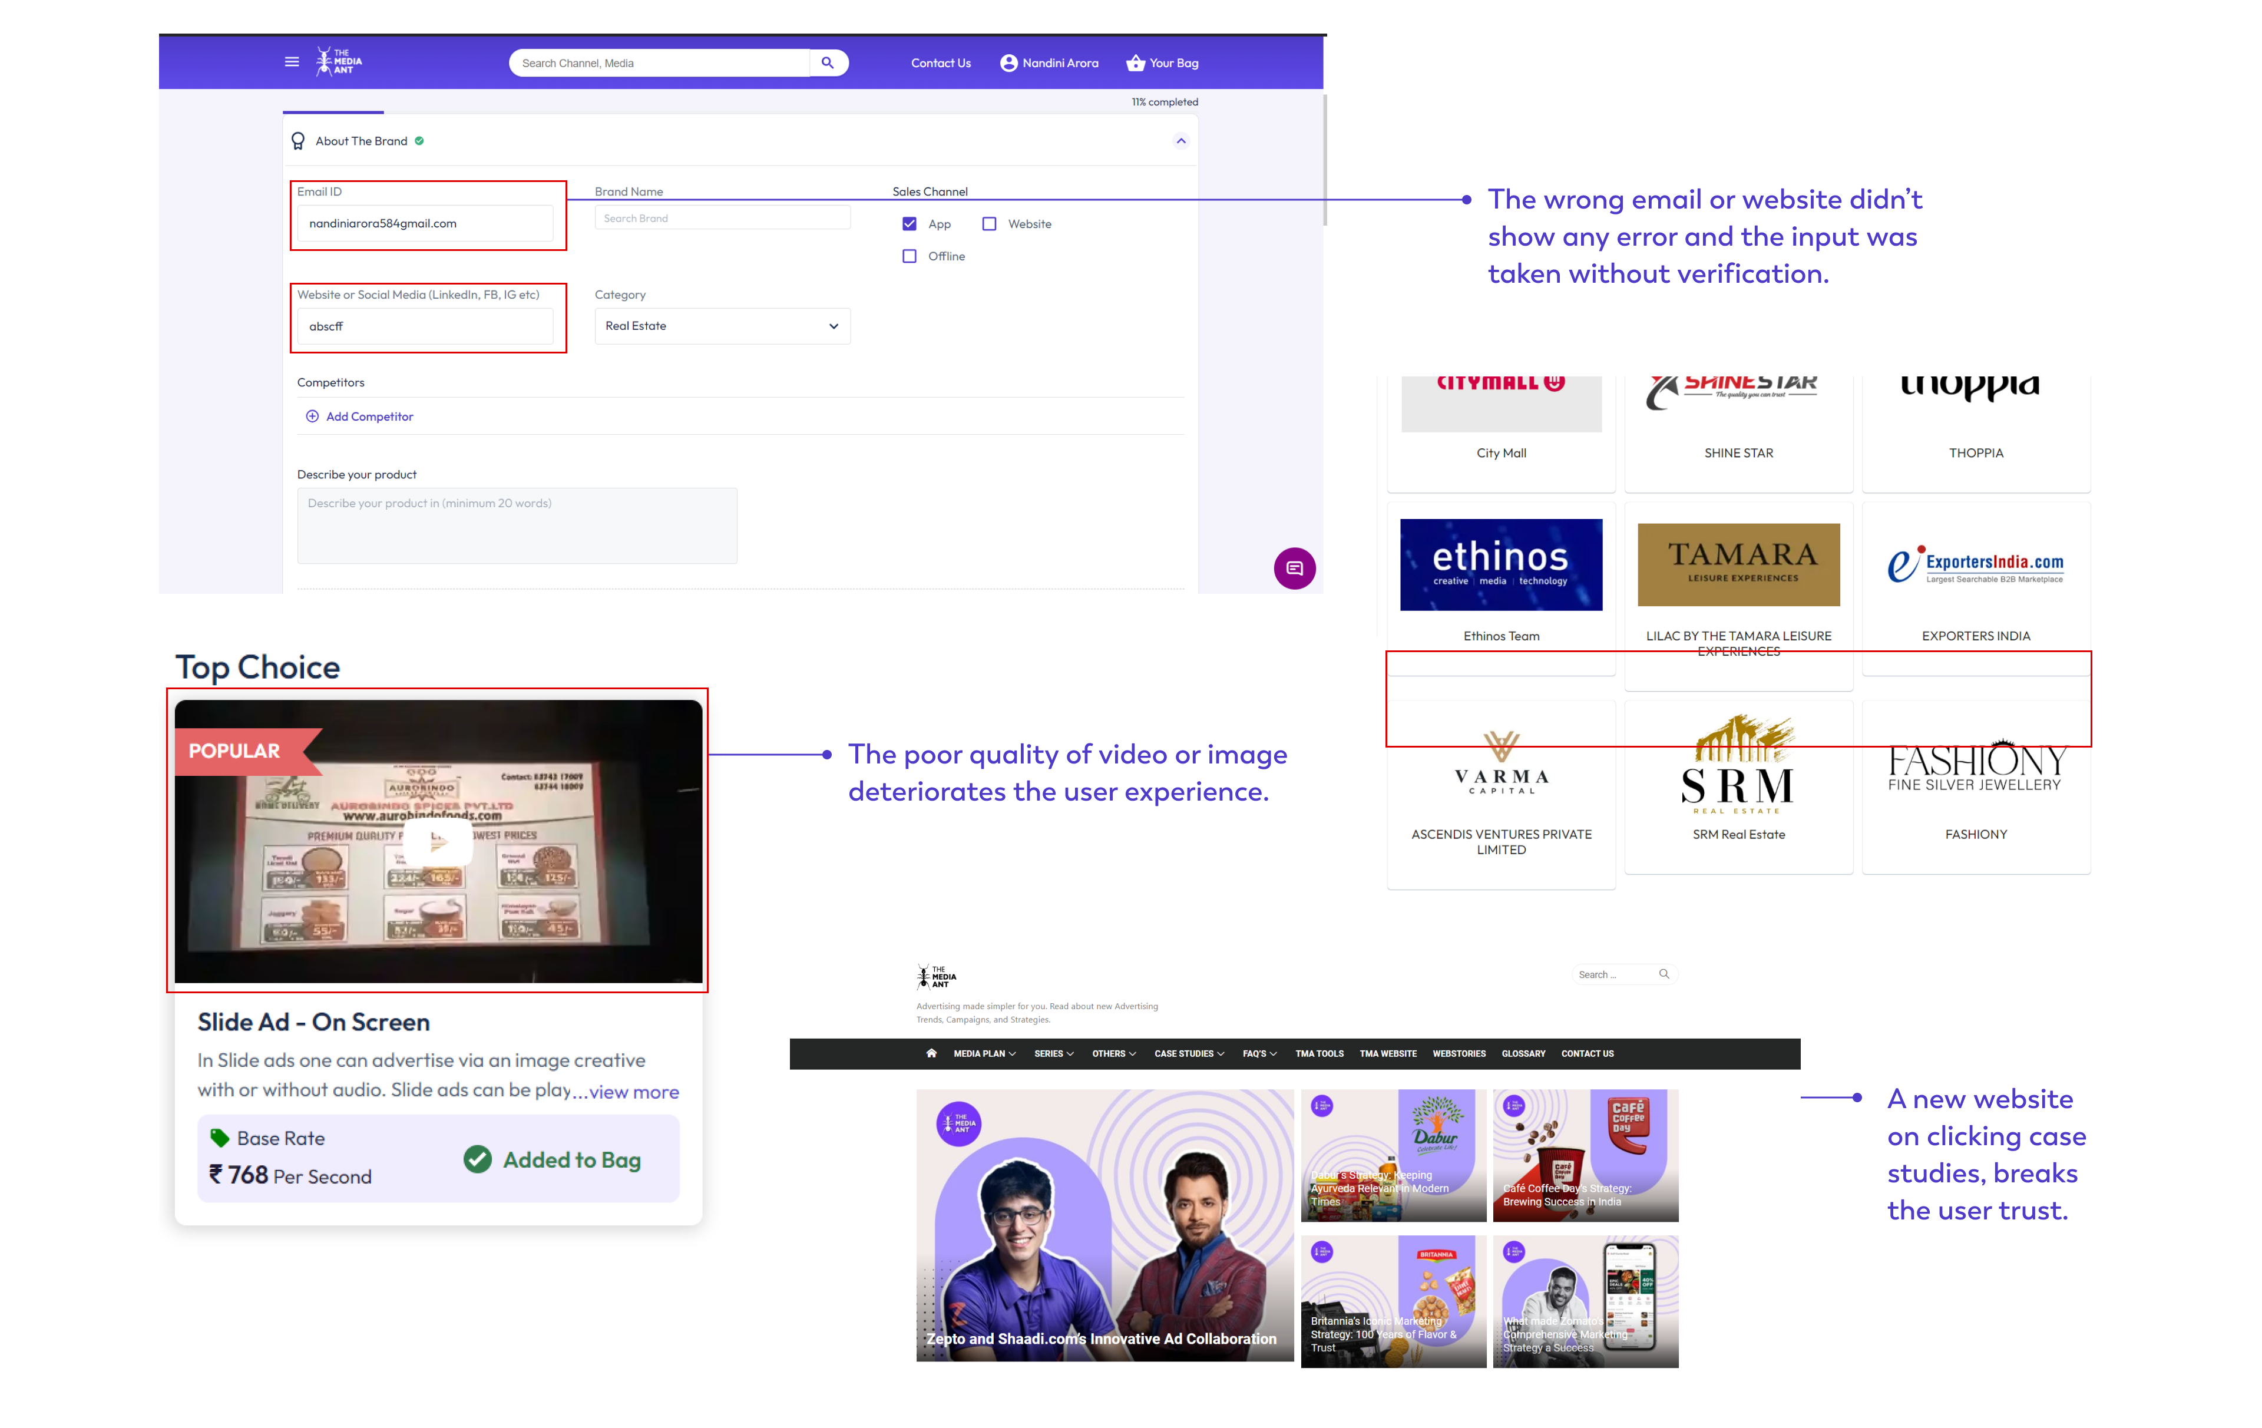Expand the FAQ's menu
This screenshot has height=1428, width=2262.
[1259, 1054]
